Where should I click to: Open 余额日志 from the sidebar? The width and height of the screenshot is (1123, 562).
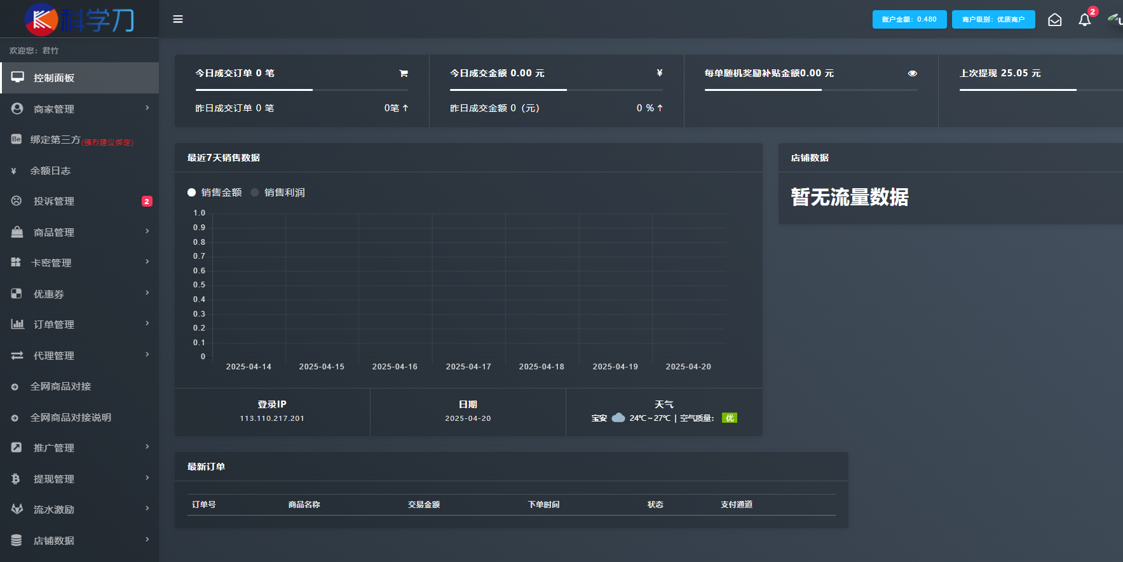(x=79, y=170)
